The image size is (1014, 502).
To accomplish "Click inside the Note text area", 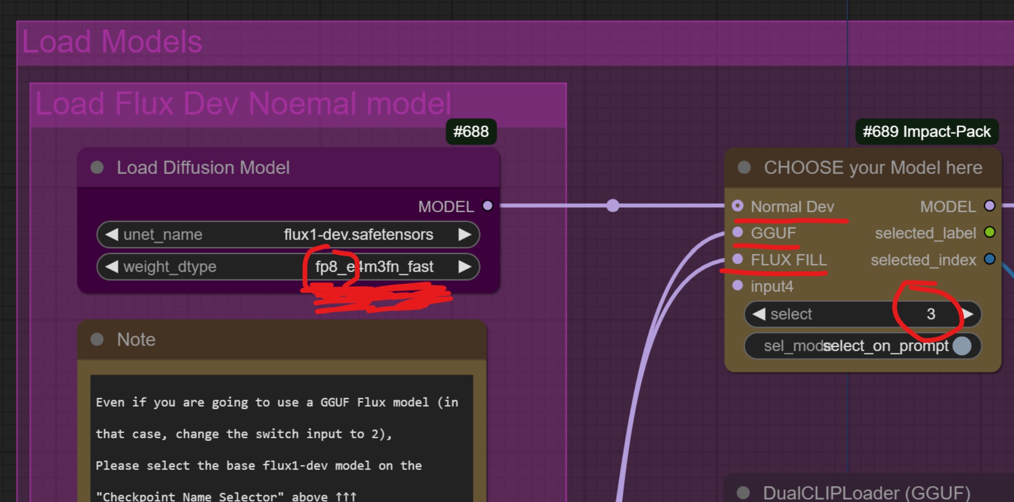I will pos(282,438).
